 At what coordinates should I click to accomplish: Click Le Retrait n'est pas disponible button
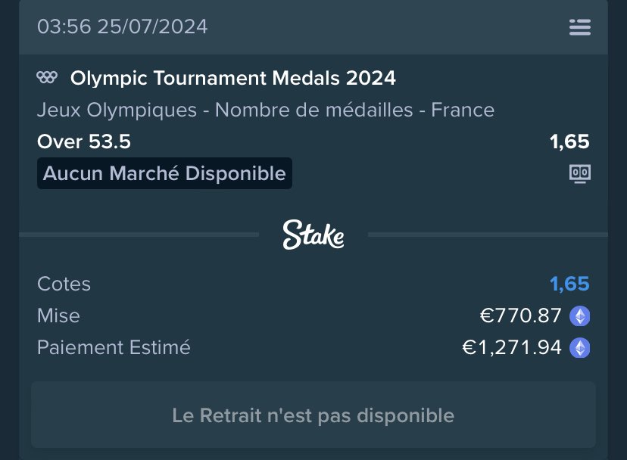tap(313, 415)
